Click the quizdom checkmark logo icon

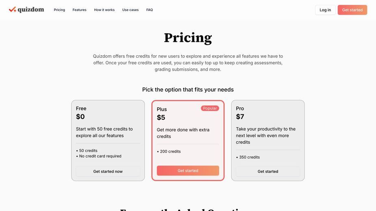click(13, 10)
